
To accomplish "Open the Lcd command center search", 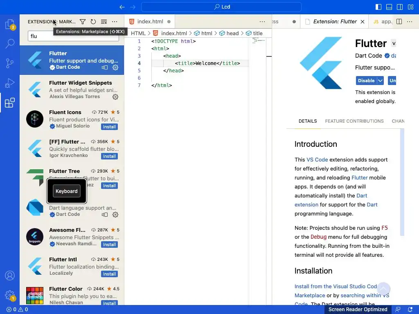I will point(221,7).
